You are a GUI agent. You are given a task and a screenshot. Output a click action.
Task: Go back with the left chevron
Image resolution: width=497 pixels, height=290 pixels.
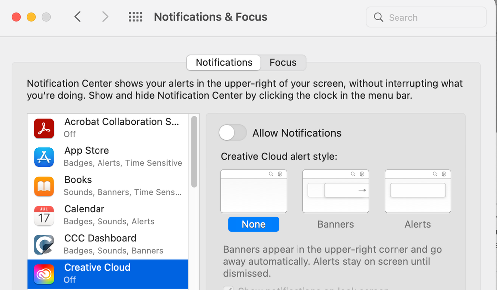(78, 17)
